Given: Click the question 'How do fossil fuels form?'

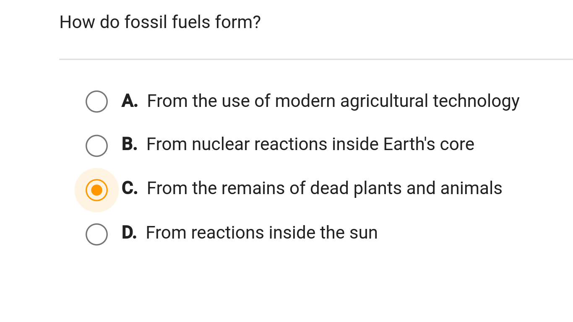Looking at the screenshot, I should click(160, 22).
